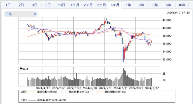Click the 24/09/12 15:15 timestamp

tap(179, 13)
